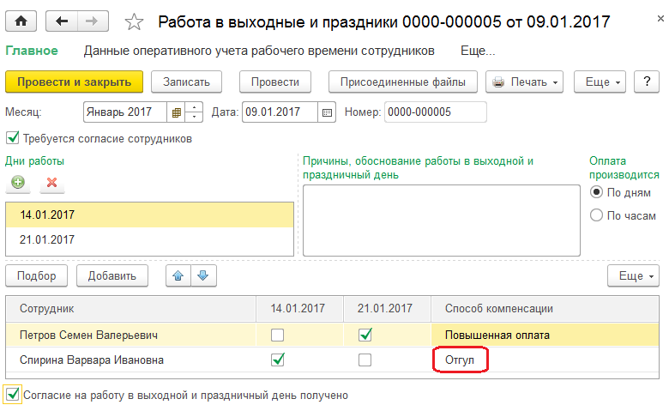Decrease month with down stepper
The image size is (669, 405).
194,118
